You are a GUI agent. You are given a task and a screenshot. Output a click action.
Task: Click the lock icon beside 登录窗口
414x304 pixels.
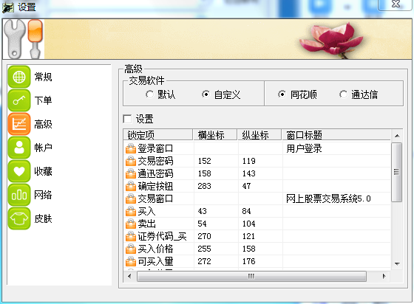(131, 148)
